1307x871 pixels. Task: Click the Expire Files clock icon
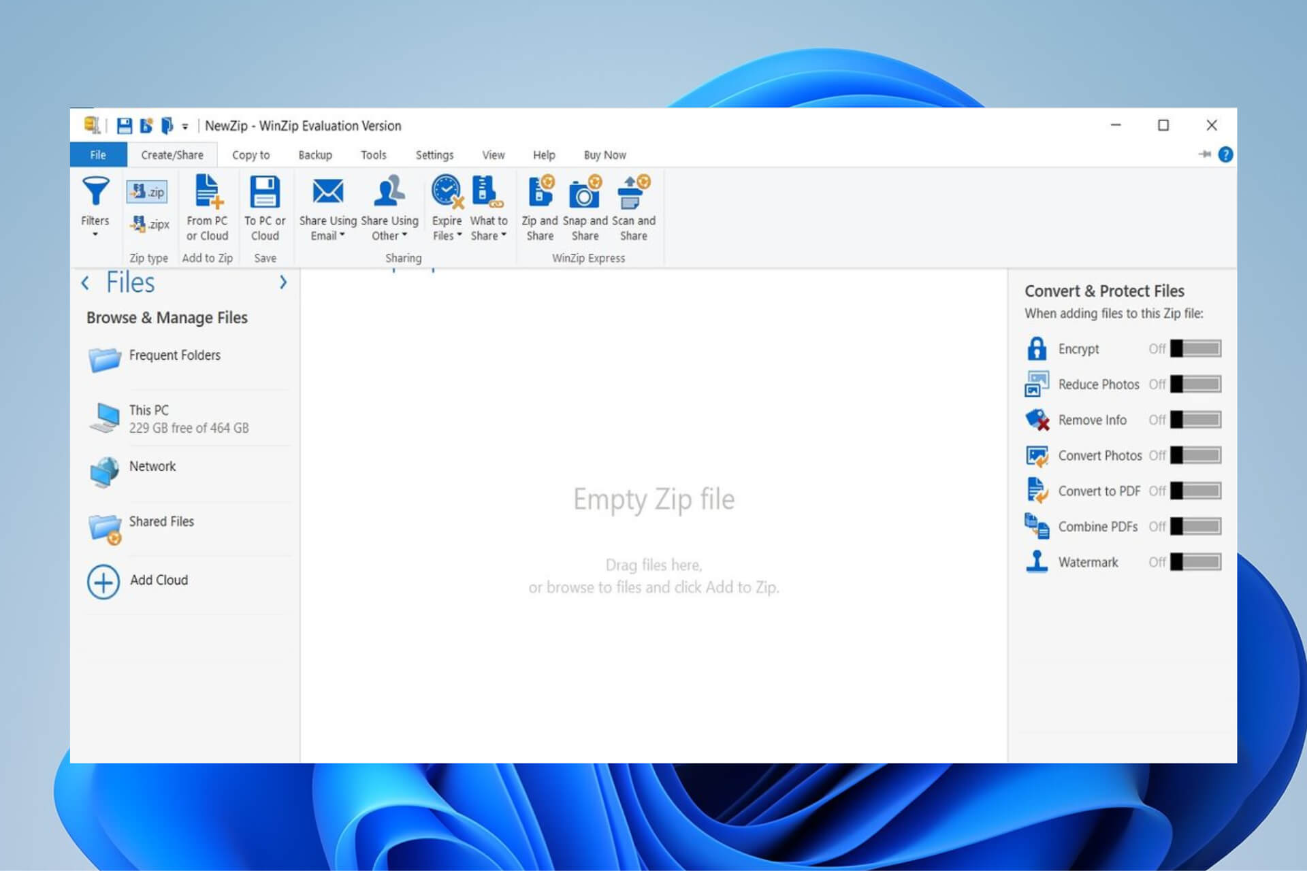click(x=447, y=191)
